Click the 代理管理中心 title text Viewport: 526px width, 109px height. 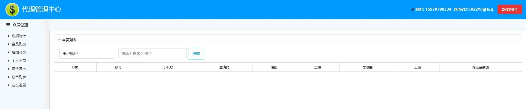42,10
